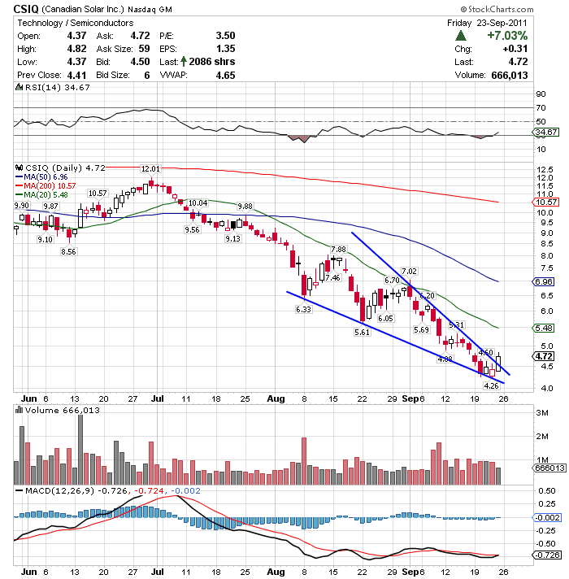The image size is (569, 579).
Task: Click the green 5.48 price axis tag
Action: (543, 328)
